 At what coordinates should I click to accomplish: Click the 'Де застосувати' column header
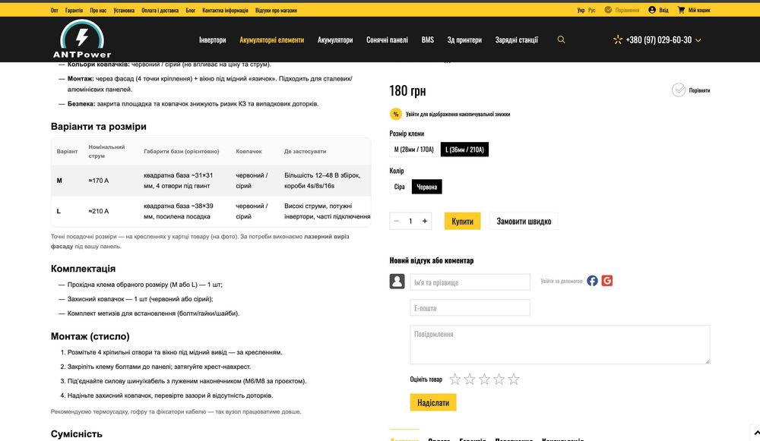pos(305,152)
